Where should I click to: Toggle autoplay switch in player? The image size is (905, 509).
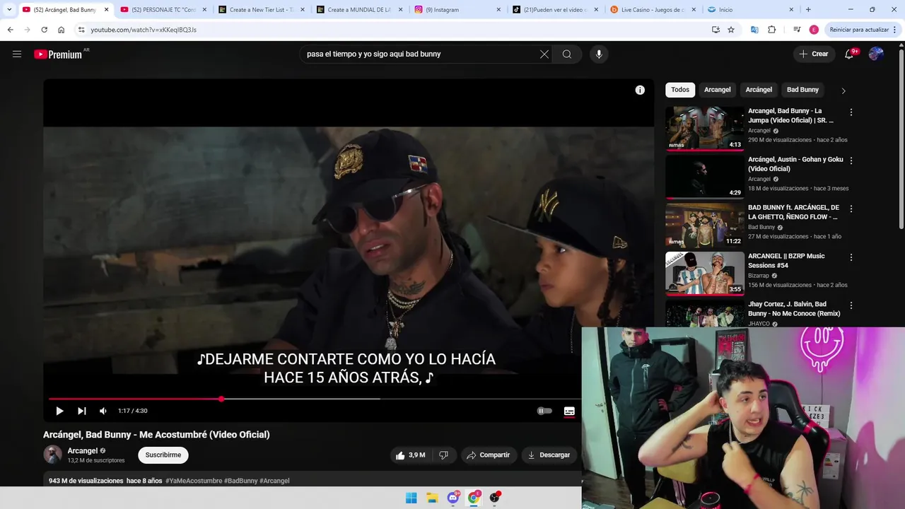coord(544,411)
